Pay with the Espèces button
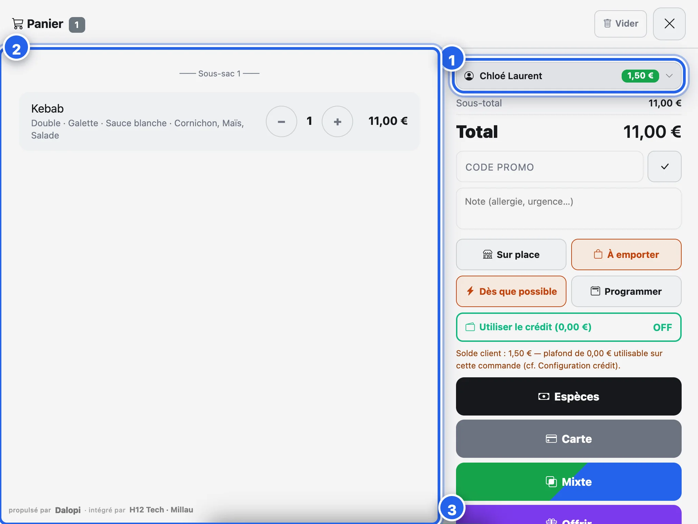Screen dimensions: 698x524 pyautogui.click(x=568, y=396)
